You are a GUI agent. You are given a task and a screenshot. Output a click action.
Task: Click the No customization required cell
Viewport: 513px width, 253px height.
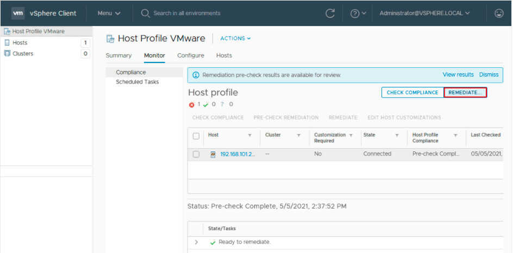coord(318,154)
